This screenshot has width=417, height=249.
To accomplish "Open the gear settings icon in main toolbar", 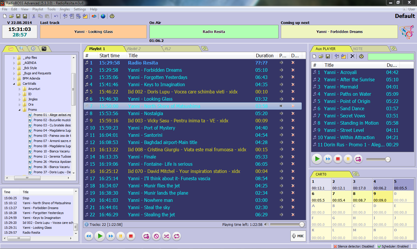I will (112, 16).
